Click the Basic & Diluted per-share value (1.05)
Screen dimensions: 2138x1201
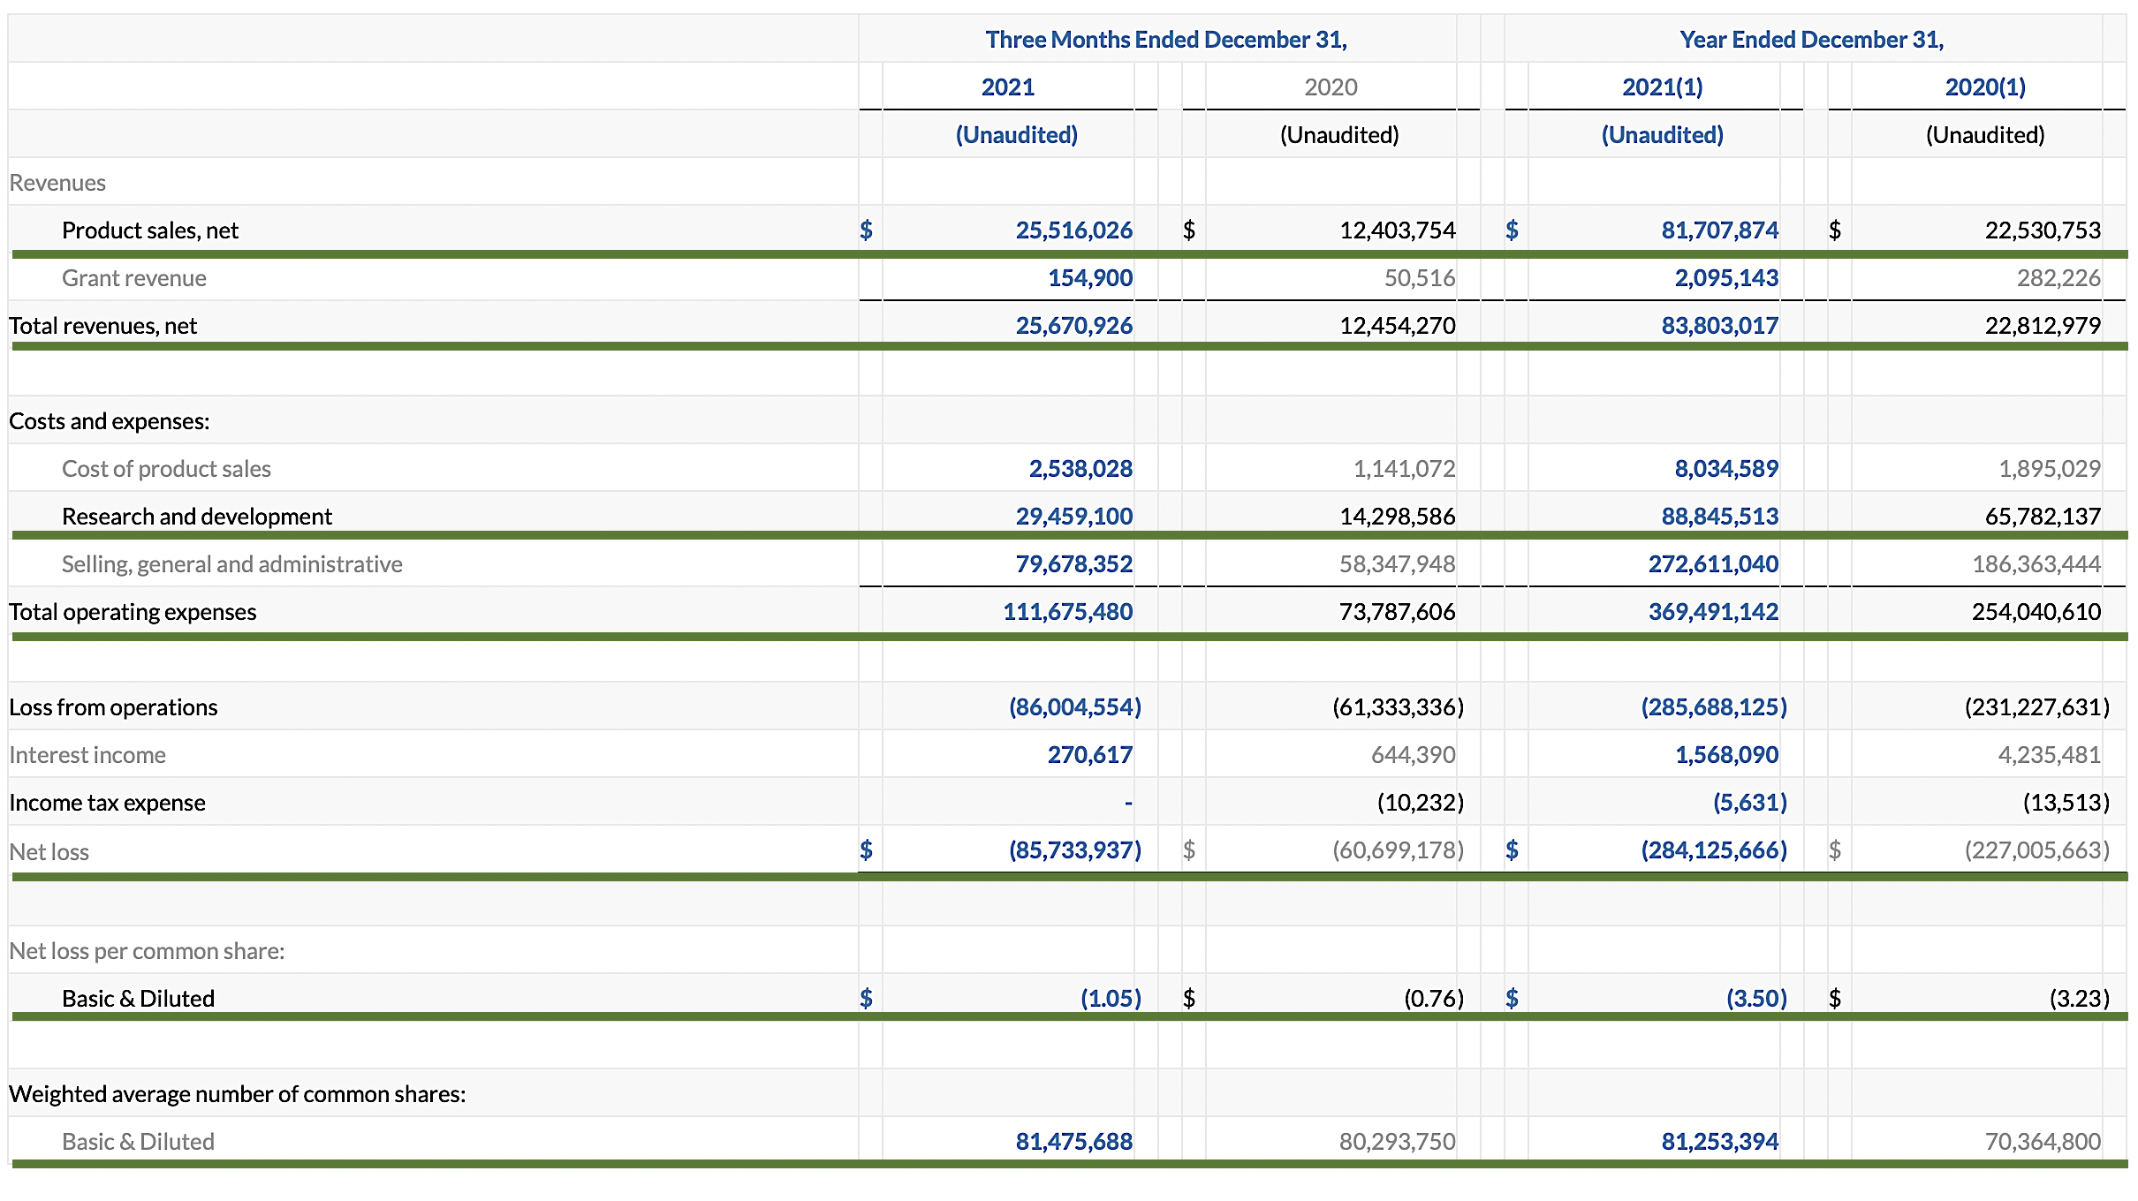coord(1111,999)
